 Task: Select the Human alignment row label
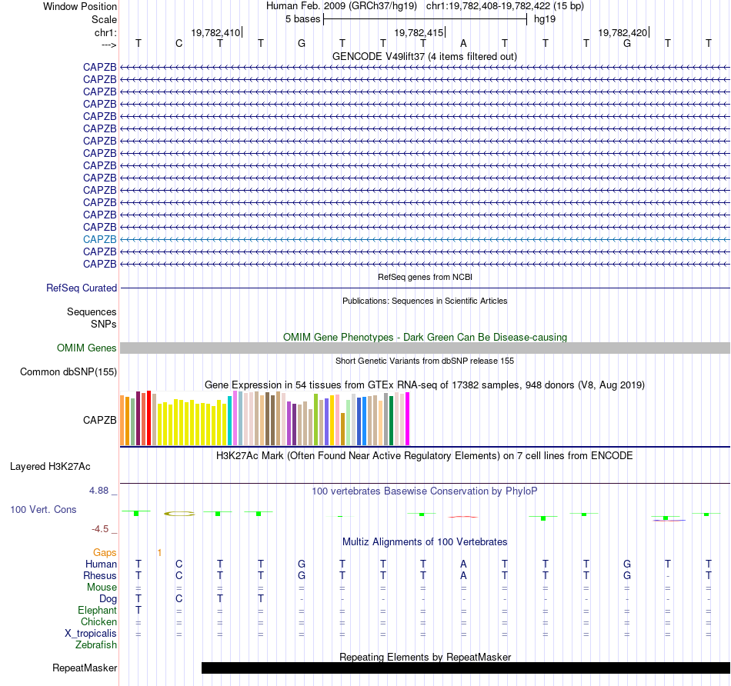(x=101, y=564)
